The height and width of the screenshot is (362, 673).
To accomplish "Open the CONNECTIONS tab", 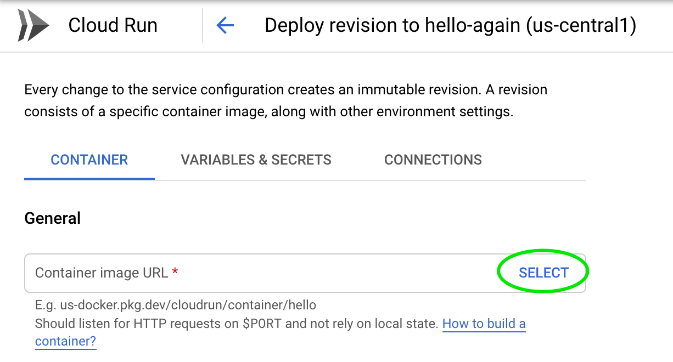I will [x=433, y=160].
